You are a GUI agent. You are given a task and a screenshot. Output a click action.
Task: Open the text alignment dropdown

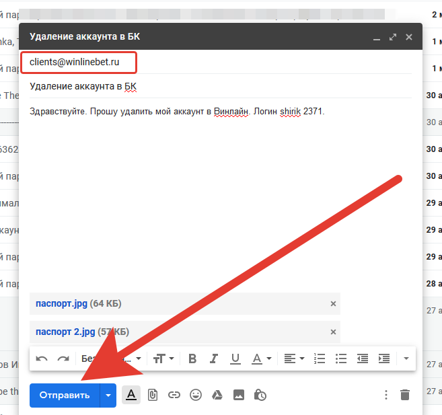294,359
